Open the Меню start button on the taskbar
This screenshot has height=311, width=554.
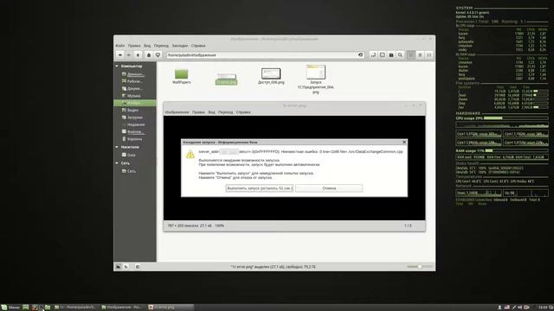click(10, 308)
